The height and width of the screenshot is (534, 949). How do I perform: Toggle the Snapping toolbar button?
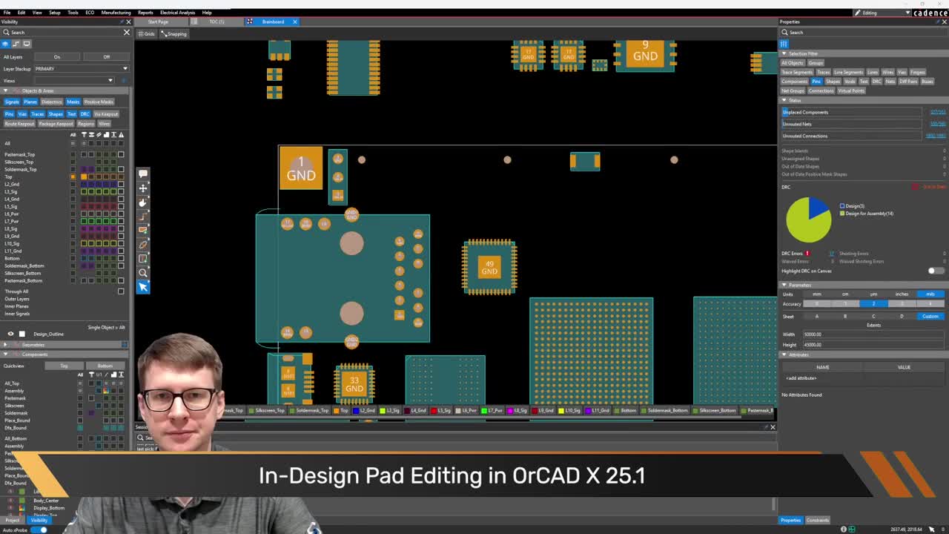point(174,33)
